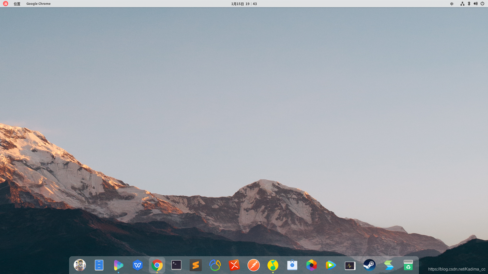This screenshot has width=488, height=274.
Task: Open the trash recycle bin
Action: tap(408, 265)
